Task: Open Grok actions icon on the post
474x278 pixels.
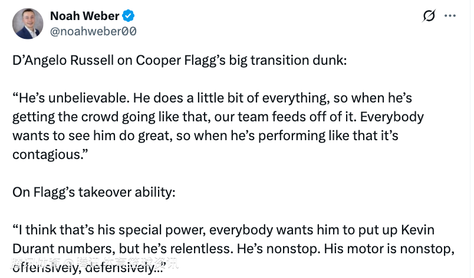Action: point(429,16)
